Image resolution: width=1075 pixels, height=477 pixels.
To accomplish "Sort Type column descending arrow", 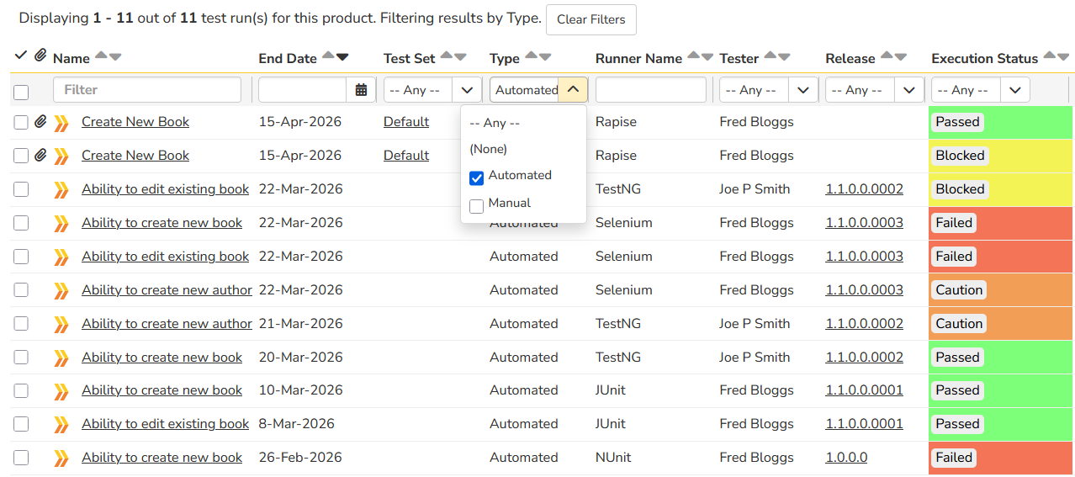I will [545, 57].
